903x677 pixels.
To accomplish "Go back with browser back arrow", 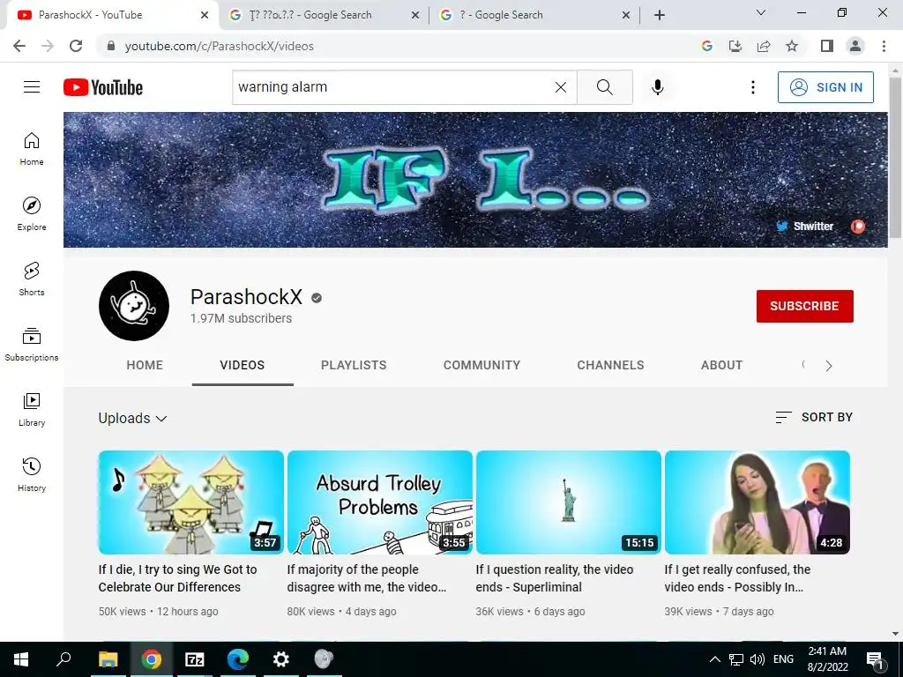I will tap(19, 46).
